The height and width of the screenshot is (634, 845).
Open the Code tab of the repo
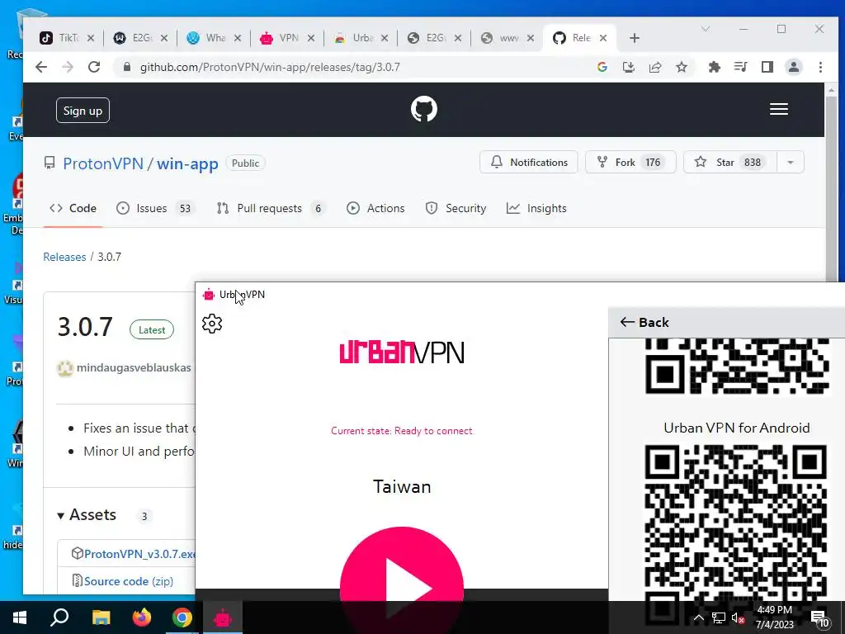[x=73, y=208]
